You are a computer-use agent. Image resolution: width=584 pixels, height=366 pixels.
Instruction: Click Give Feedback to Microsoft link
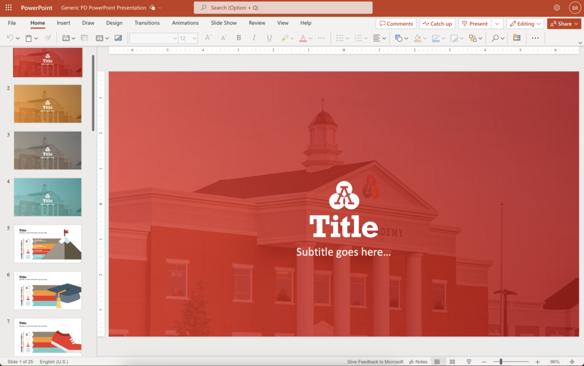tap(375, 361)
